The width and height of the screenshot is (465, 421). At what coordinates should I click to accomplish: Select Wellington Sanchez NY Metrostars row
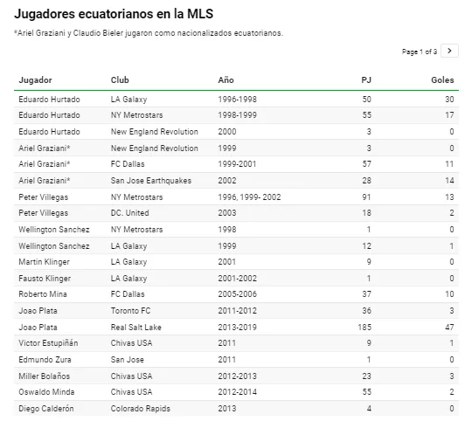236,230
